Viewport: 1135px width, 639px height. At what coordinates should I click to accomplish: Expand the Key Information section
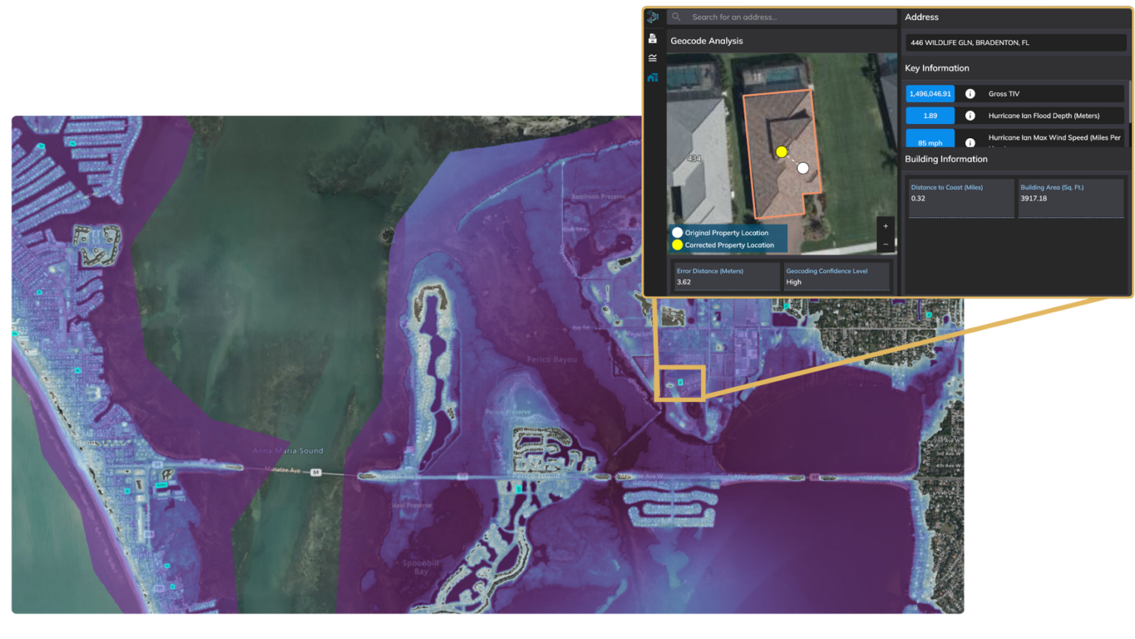point(938,68)
